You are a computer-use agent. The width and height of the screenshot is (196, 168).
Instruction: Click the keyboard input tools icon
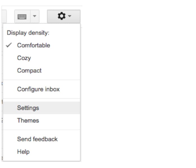[x=22, y=17]
